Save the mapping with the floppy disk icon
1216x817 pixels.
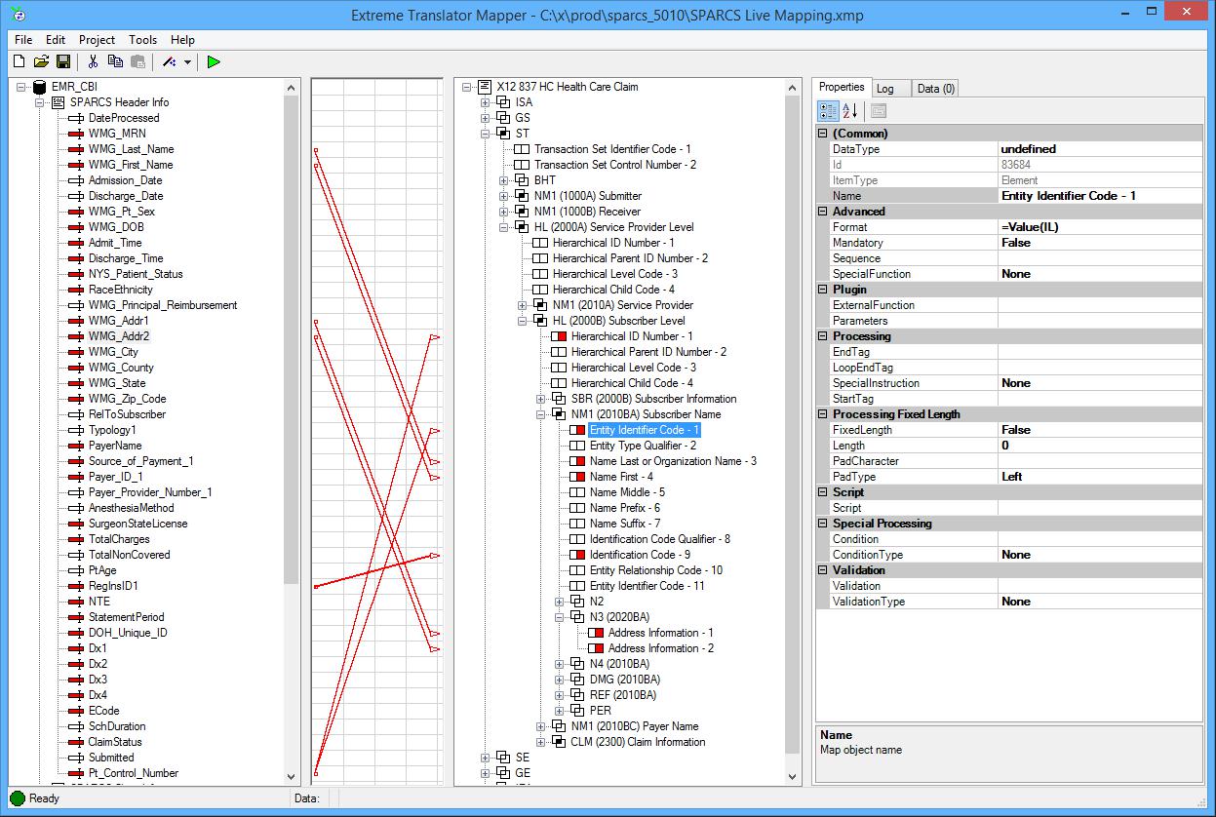(63, 61)
